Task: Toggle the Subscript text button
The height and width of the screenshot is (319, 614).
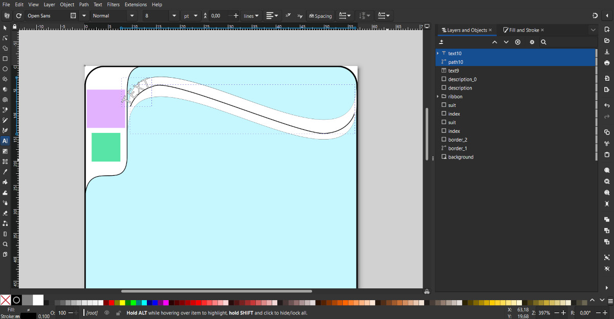Action: click(300, 16)
